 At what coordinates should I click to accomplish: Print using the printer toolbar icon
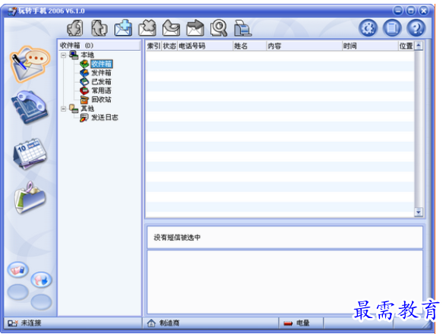pyautogui.click(x=242, y=28)
